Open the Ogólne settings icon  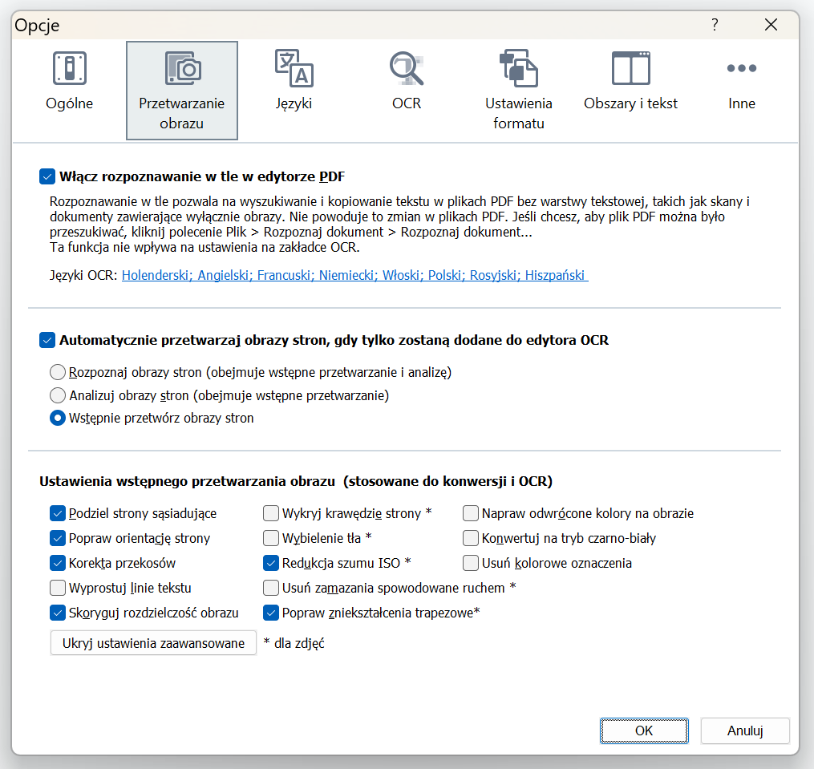coord(69,69)
